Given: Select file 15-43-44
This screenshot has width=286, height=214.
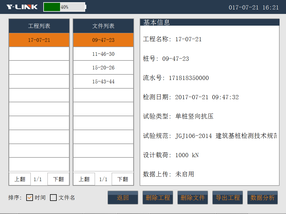Looking at the screenshot, I should pos(103,82).
